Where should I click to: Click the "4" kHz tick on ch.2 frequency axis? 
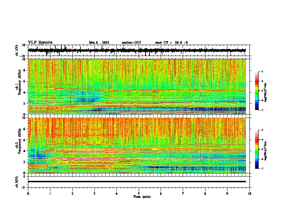tap(24, 151)
